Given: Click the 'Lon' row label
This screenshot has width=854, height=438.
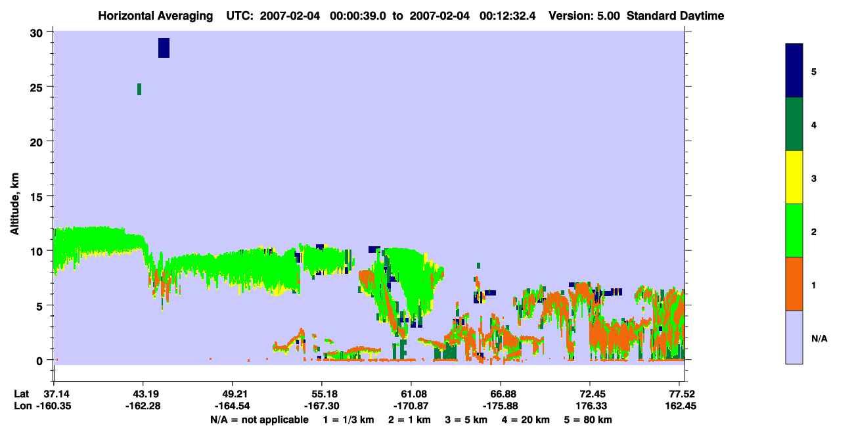Looking at the screenshot, I should (x=22, y=406).
